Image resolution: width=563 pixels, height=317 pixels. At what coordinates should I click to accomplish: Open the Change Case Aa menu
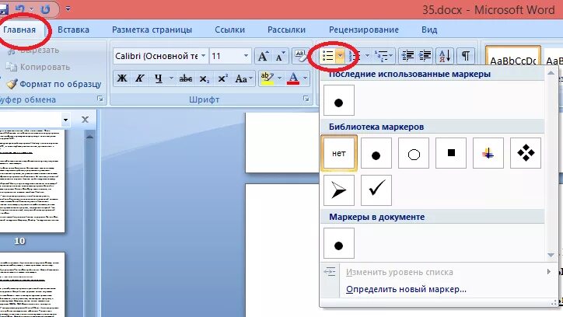tap(243, 78)
